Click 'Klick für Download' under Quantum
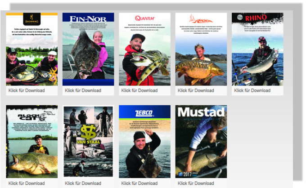Viewport: 306px width, 188px height. click(139, 90)
